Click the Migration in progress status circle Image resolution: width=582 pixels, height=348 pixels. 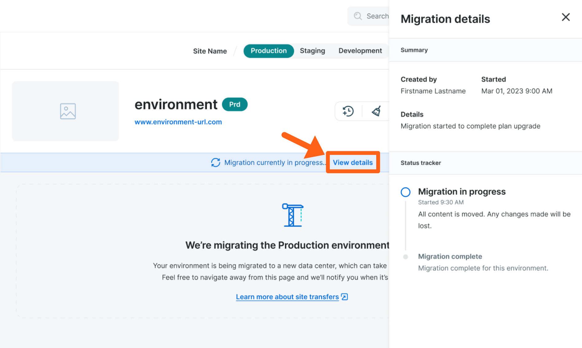coord(405,192)
